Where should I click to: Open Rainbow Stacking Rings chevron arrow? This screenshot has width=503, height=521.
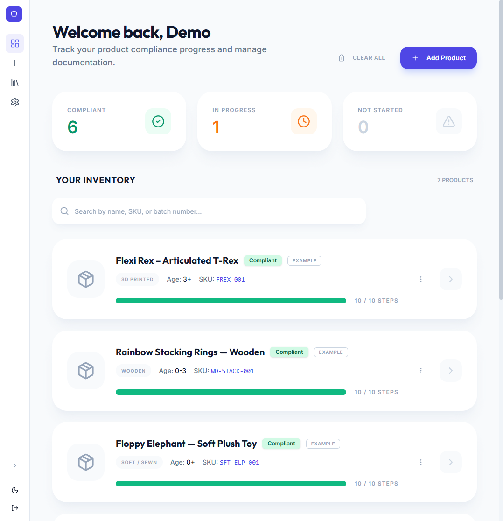pos(451,371)
